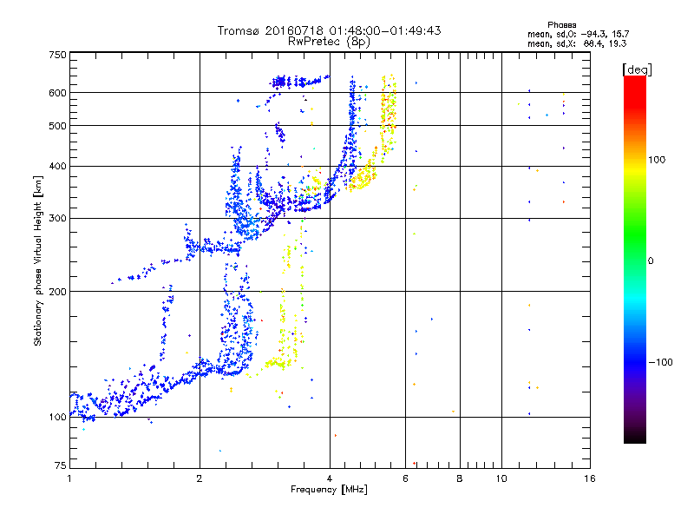Click the y-axis label 'Stationary phase Virtual Height [km]'
The height and width of the screenshot is (521, 694).
point(37,260)
